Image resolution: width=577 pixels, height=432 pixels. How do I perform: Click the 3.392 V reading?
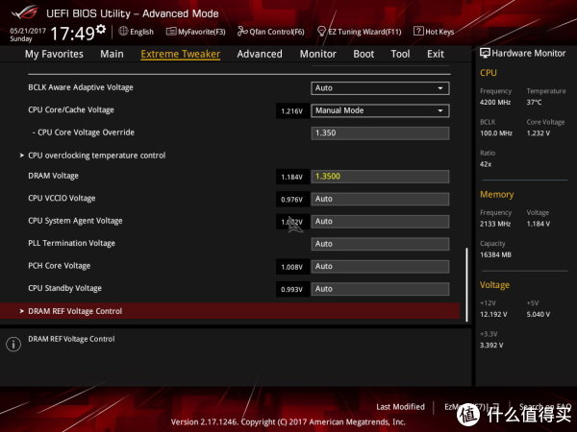pos(491,346)
